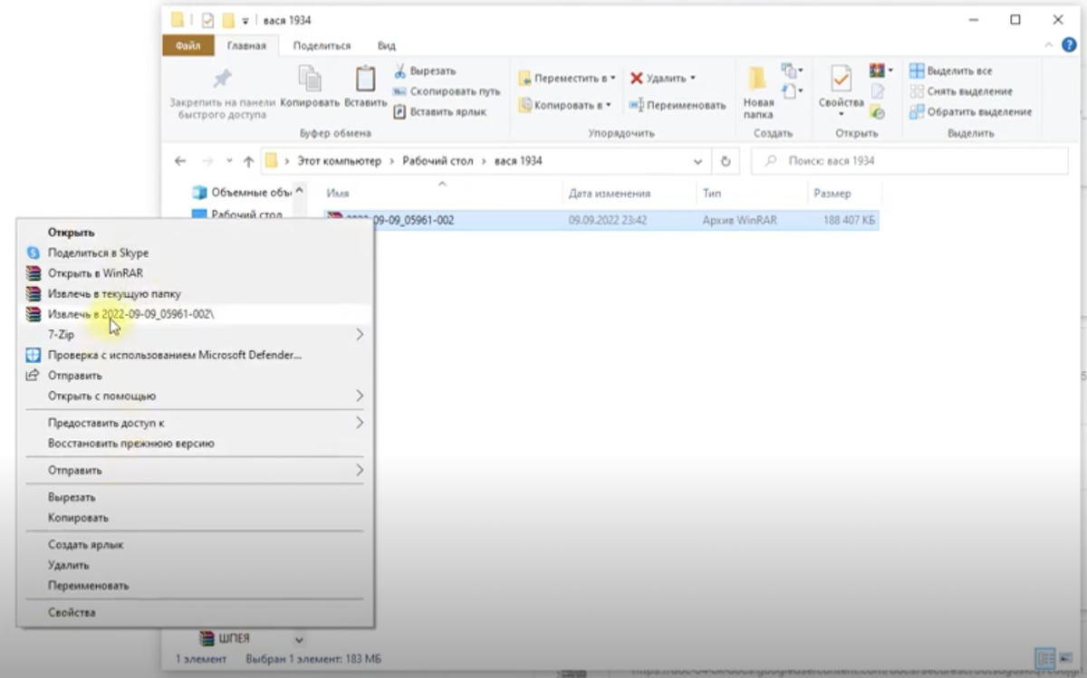Viewport: 1087px width, 678px height.
Task: Expand the 7-Zip submenu
Action: [x=194, y=334]
